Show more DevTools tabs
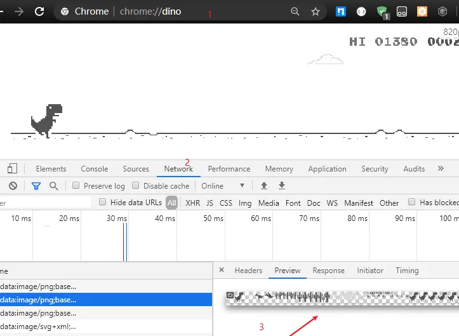This screenshot has width=459, height=336. [x=441, y=168]
